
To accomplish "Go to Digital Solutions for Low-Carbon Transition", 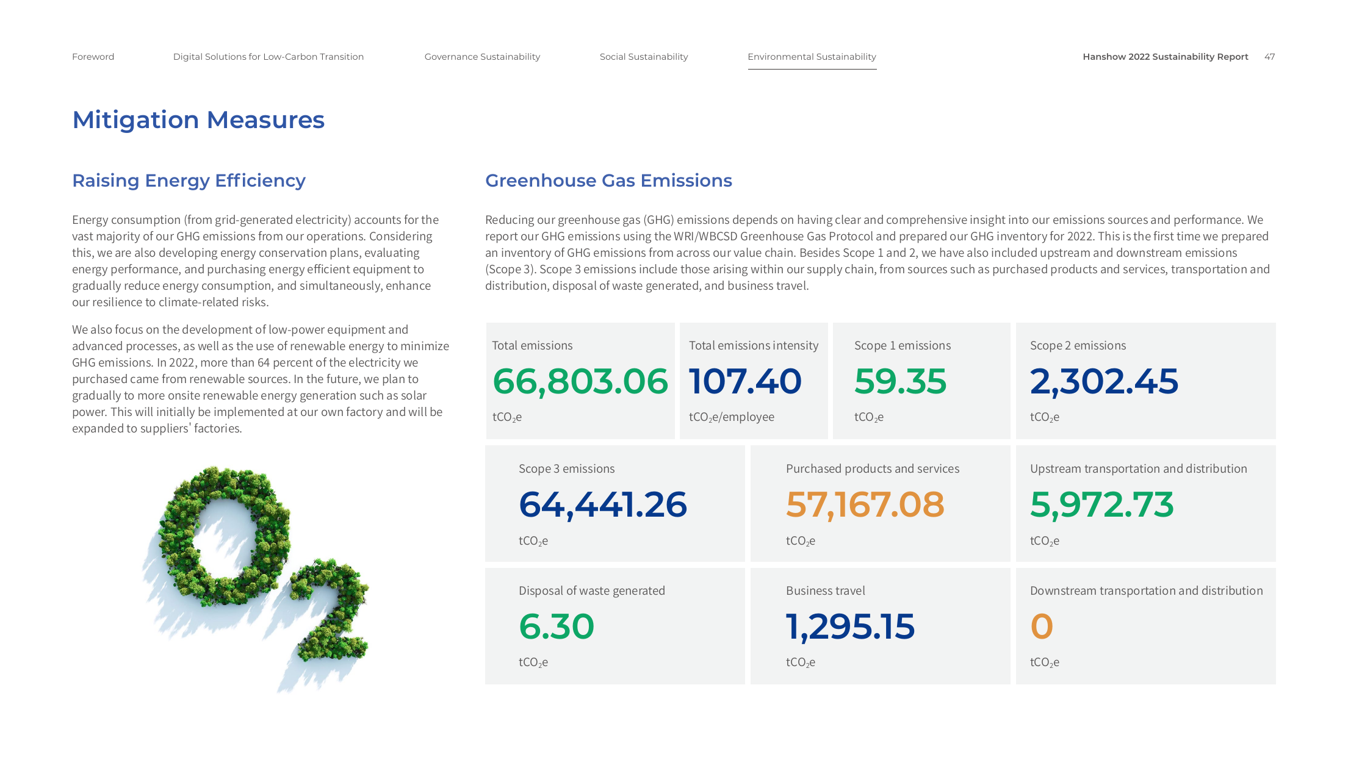I will (x=269, y=57).
